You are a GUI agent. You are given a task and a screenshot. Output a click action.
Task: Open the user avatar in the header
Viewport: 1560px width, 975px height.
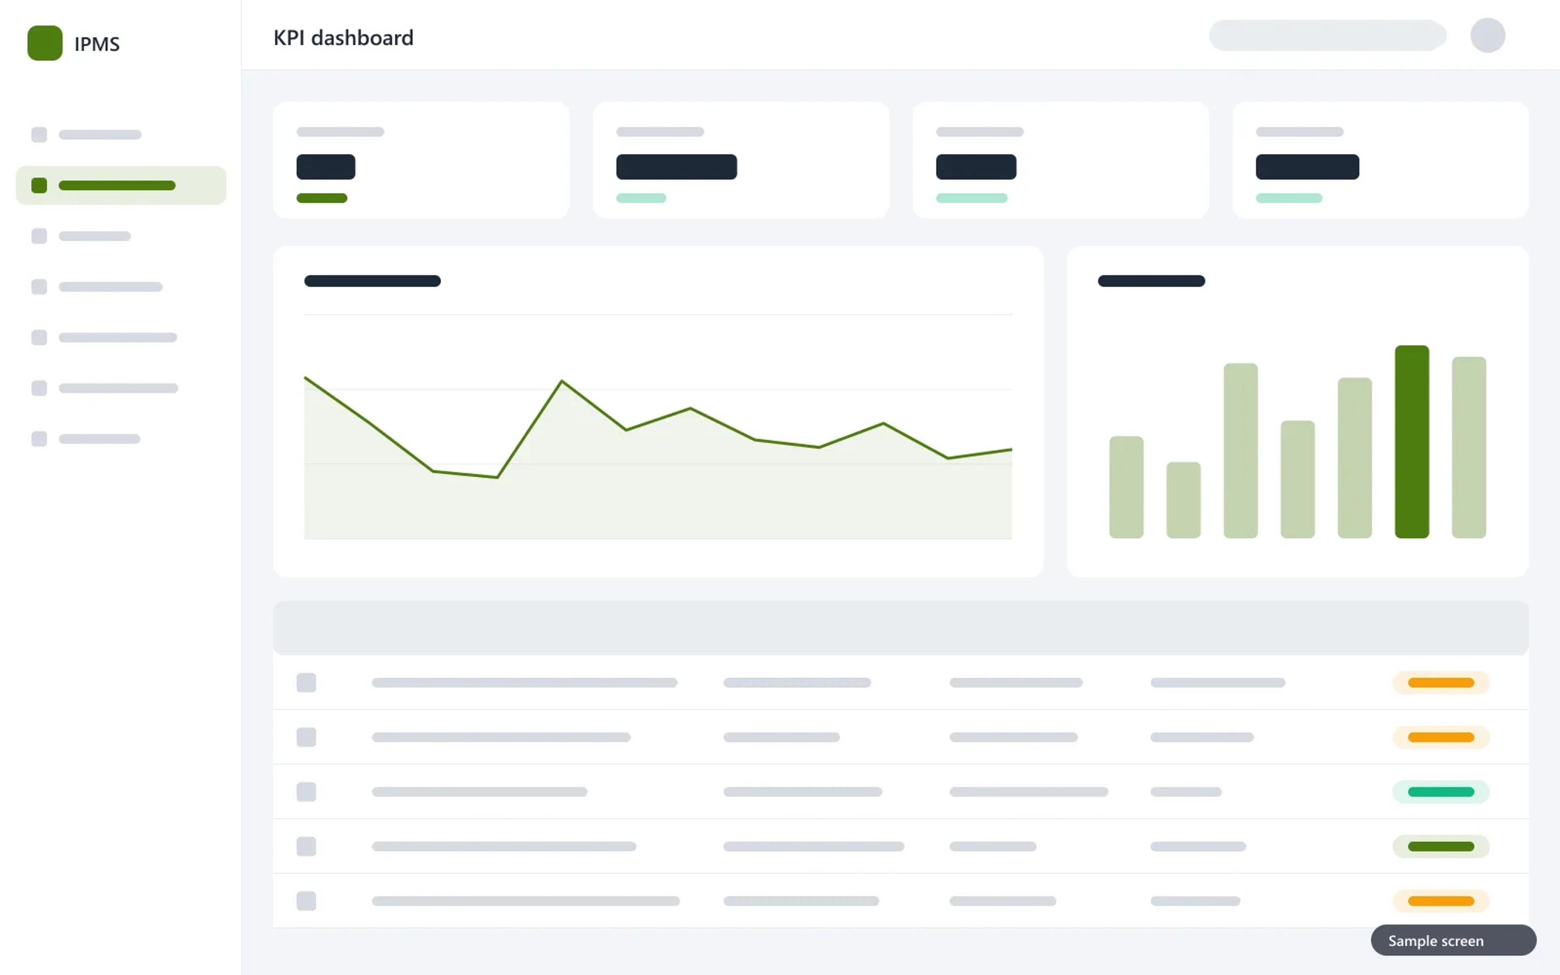coord(1487,35)
